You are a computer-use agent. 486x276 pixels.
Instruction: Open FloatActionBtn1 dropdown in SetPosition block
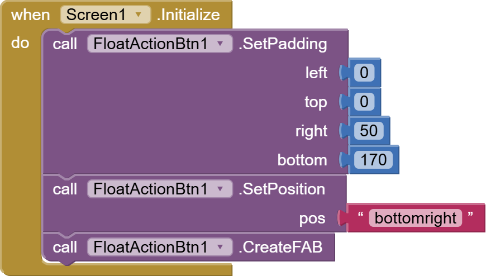220,189
